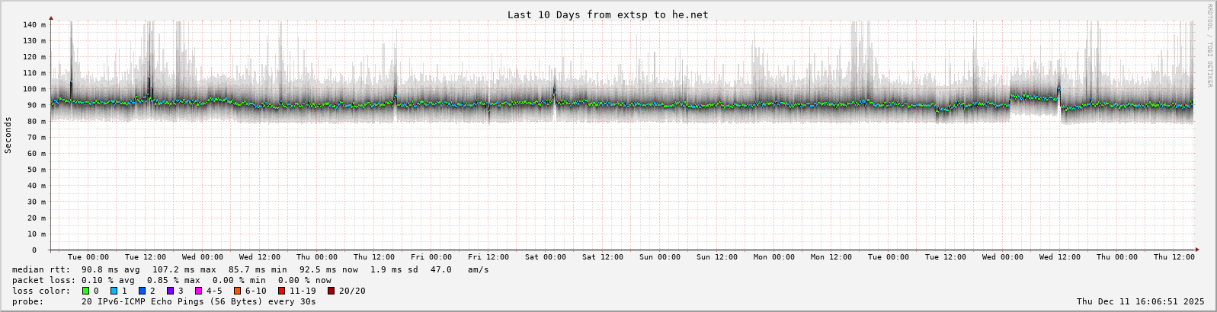The image size is (1217, 312).
Task: Click the orange 6-10 loss swatch
Action: [x=237, y=291]
